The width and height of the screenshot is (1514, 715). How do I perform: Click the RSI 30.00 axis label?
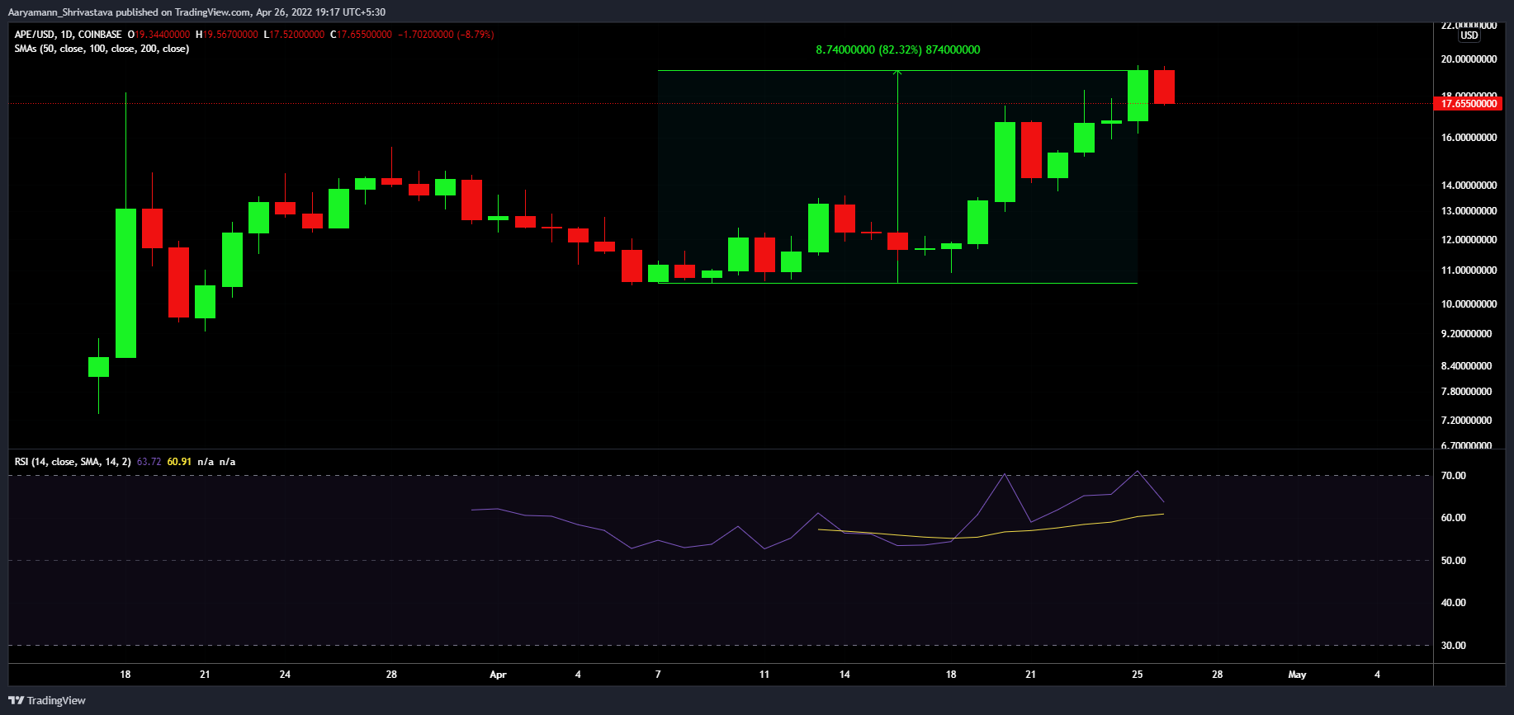point(1453,646)
